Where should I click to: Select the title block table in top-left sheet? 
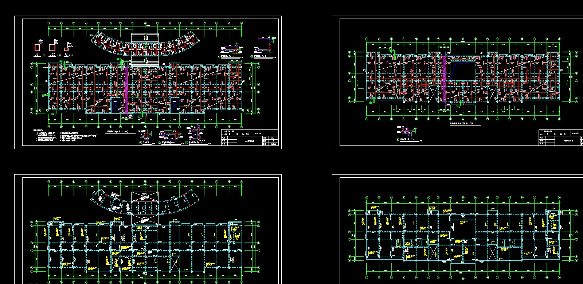coord(250,138)
